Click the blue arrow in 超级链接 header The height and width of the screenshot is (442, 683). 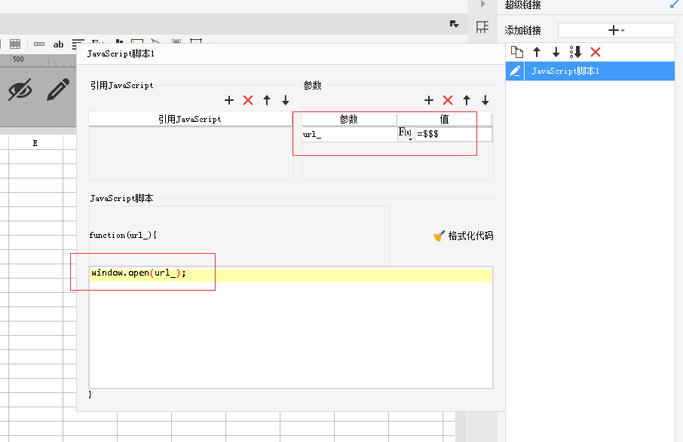click(675, 5)
